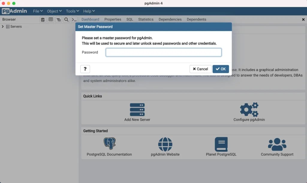Click the Servers tree node icon
Screen dimensions: 307x183
click(x=8, y=27)
